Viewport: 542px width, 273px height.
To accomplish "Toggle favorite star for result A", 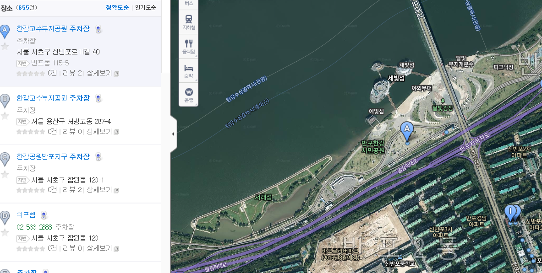I will coord(5,46).
